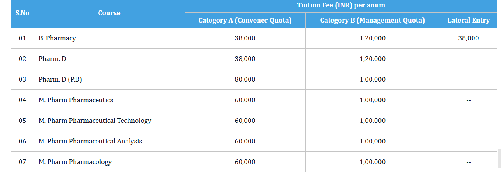The height and width of the screenshot is (173, 501).
Task: Select serial number 05 cell
Action: [22, 121]
